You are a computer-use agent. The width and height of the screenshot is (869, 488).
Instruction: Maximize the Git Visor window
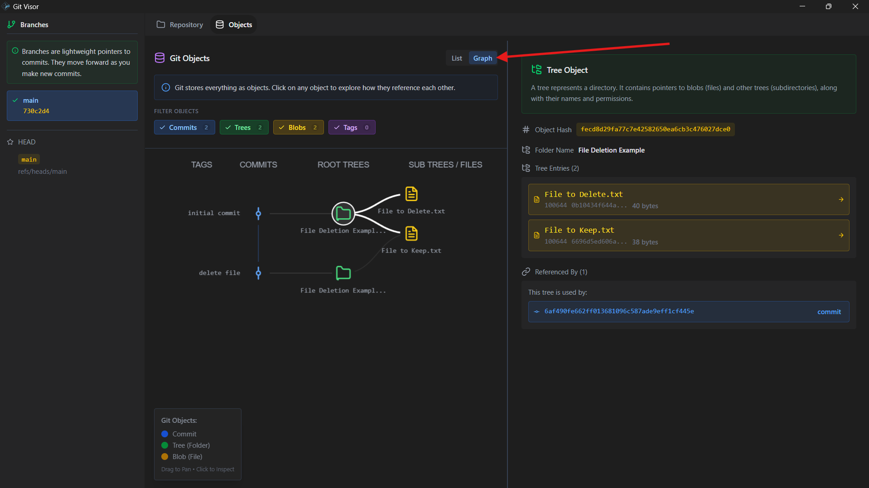coord(828,6)
